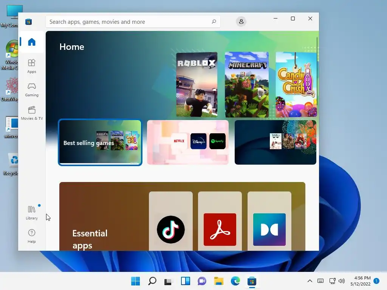The height and width of the screenshot is (290, 387).
Task: Open the Netflix icon in the pink card
Action: [179, 141]
